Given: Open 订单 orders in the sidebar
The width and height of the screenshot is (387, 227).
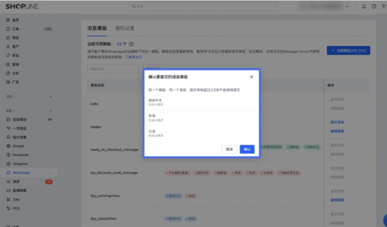Looking at the screenshot, I should 8,29.
